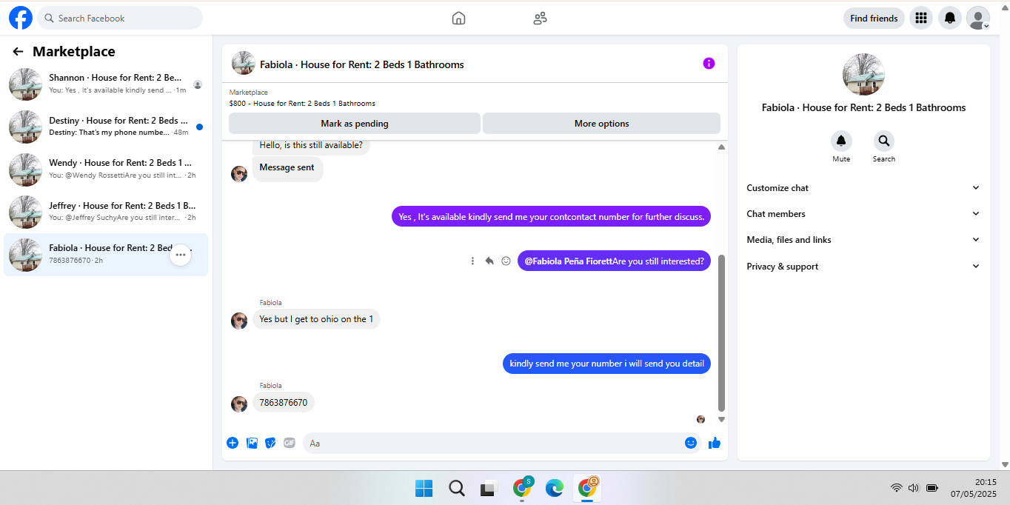
Task: Attach a photo using image icon
Action: (252, 443)
